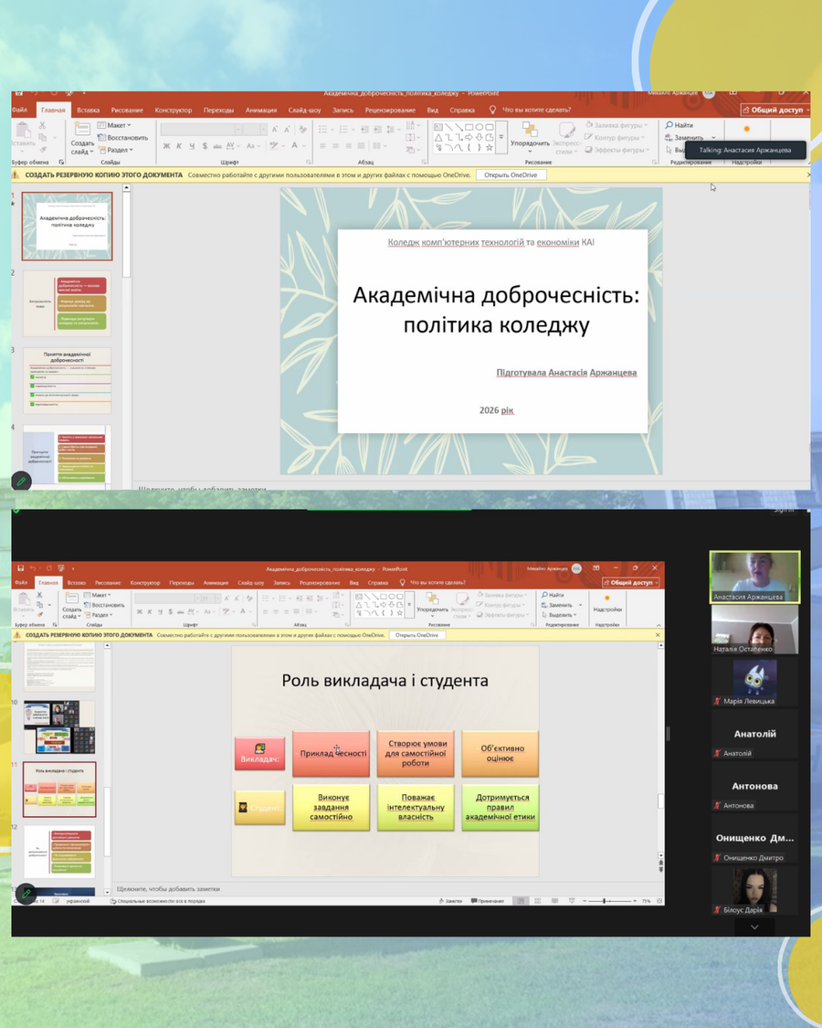Click the muted microphone icon beside Марія Левицька
Screen dimensions: 822x1028
(718, 701)
